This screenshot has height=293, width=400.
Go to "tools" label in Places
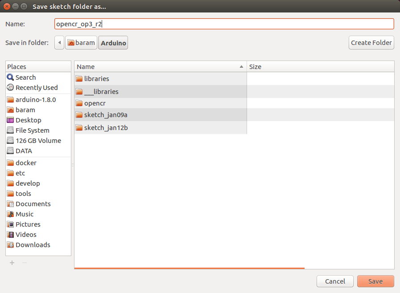click(x=23, y=194)
